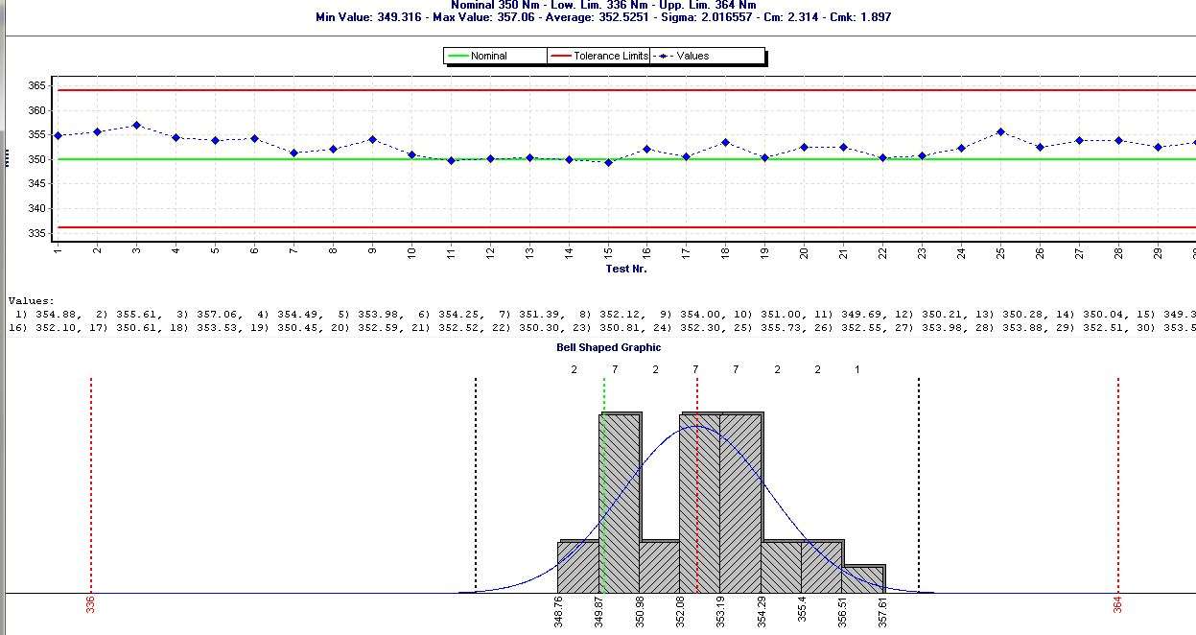Click the red 364 upper limit label
This screenshot has width=1196, height=635.
pos(1117,604)
